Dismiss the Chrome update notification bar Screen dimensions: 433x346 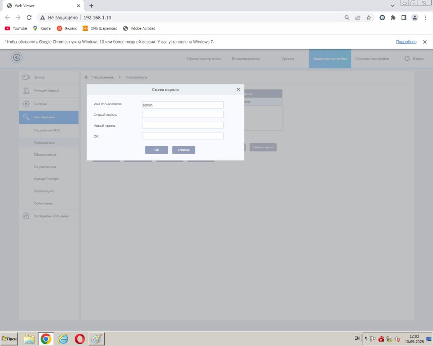[x=425, y=42]
